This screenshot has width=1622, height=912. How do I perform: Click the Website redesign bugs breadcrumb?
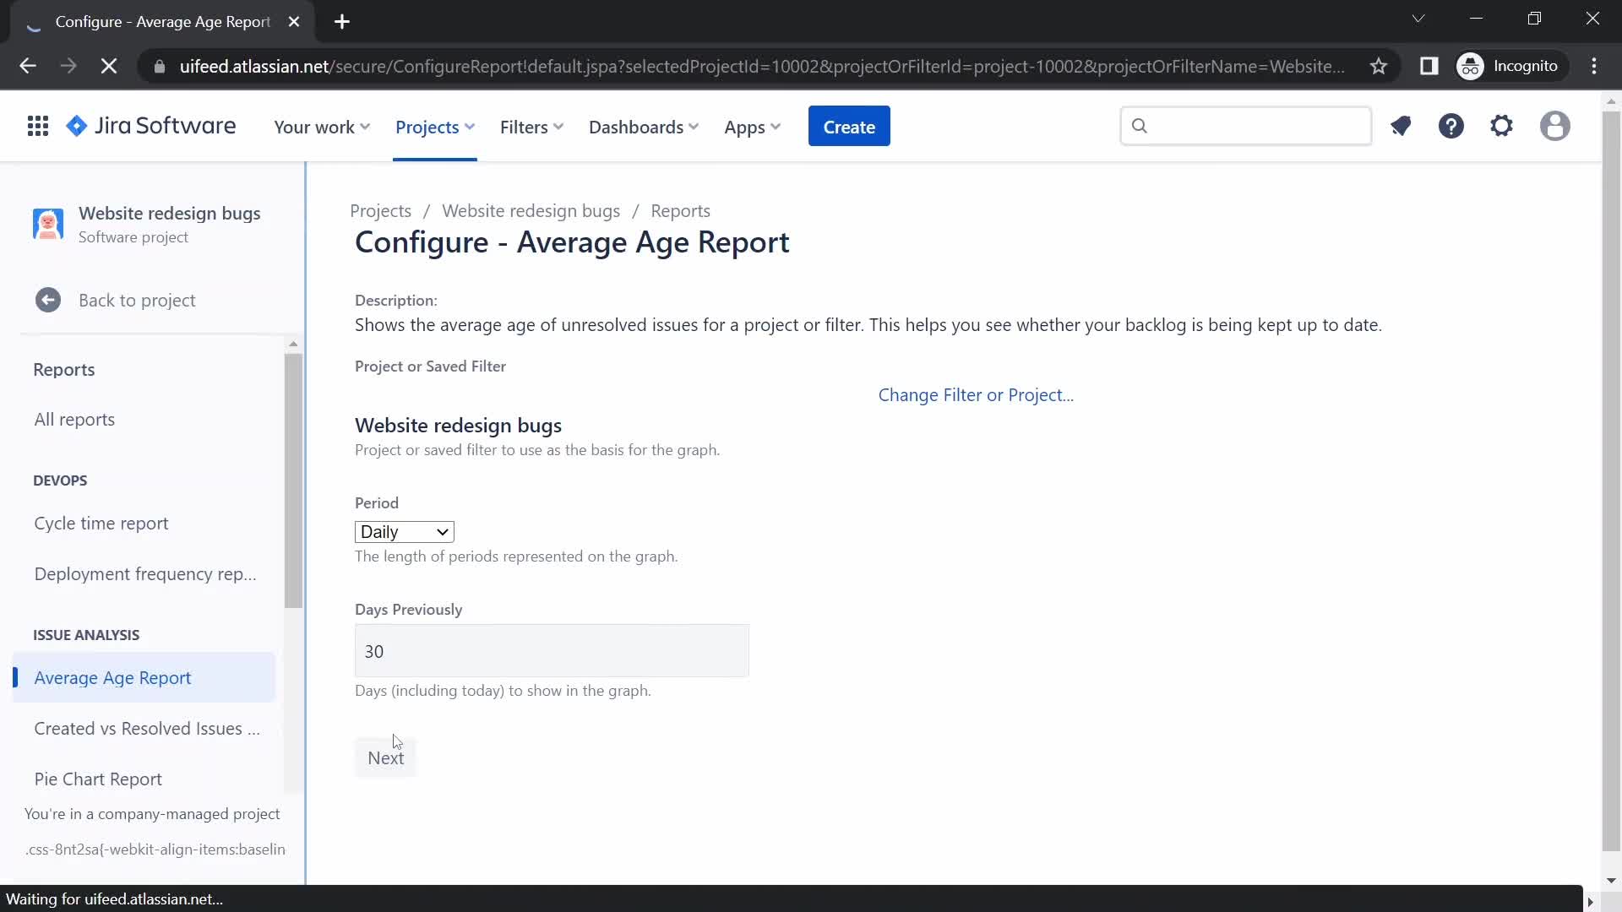click(531, 210)
